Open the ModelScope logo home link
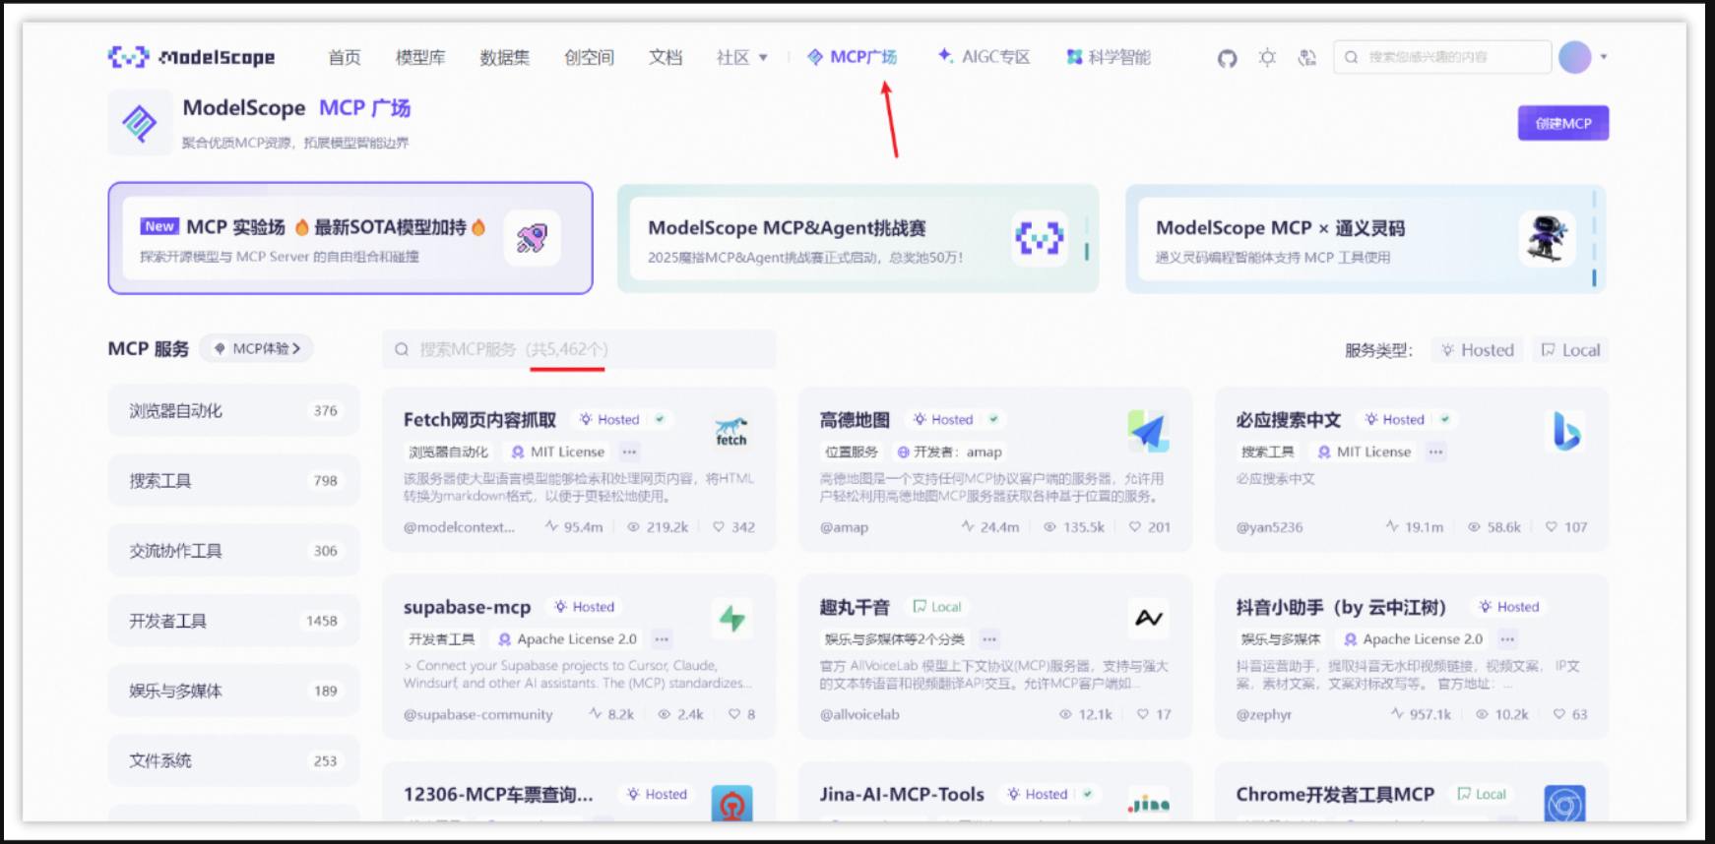1715x844 pixels. [x=192, y=57]
